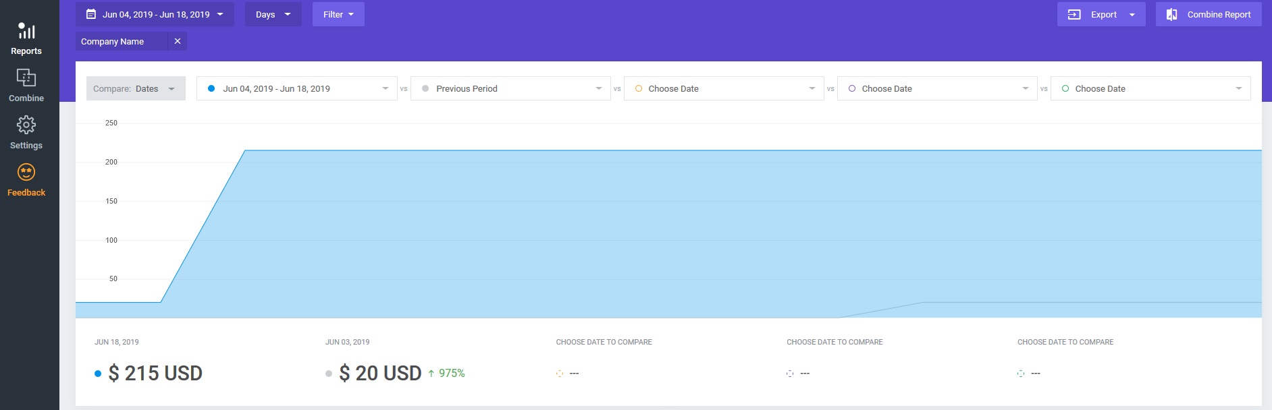The image size is (1272, 410).
Task: Click the JUN 18, 2019 label
Action: (117, 342)
